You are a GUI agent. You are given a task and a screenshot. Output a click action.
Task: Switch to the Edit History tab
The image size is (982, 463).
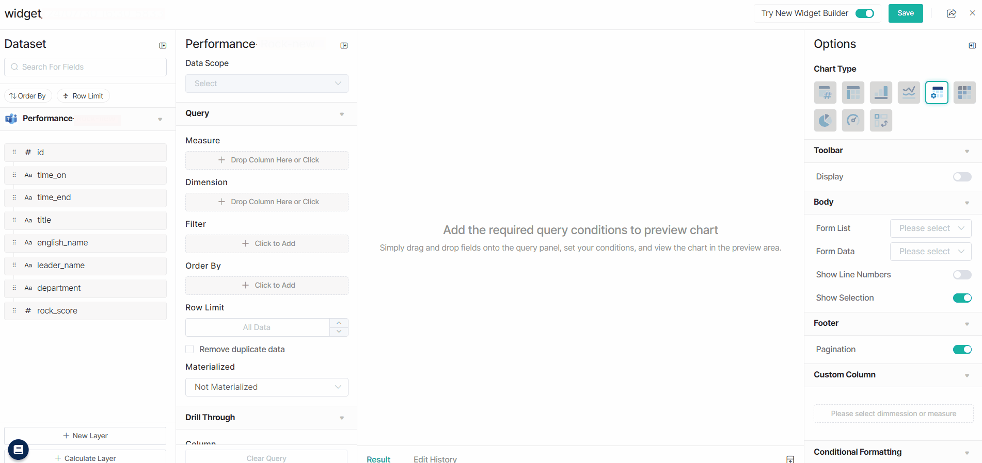tap(435, 459)
